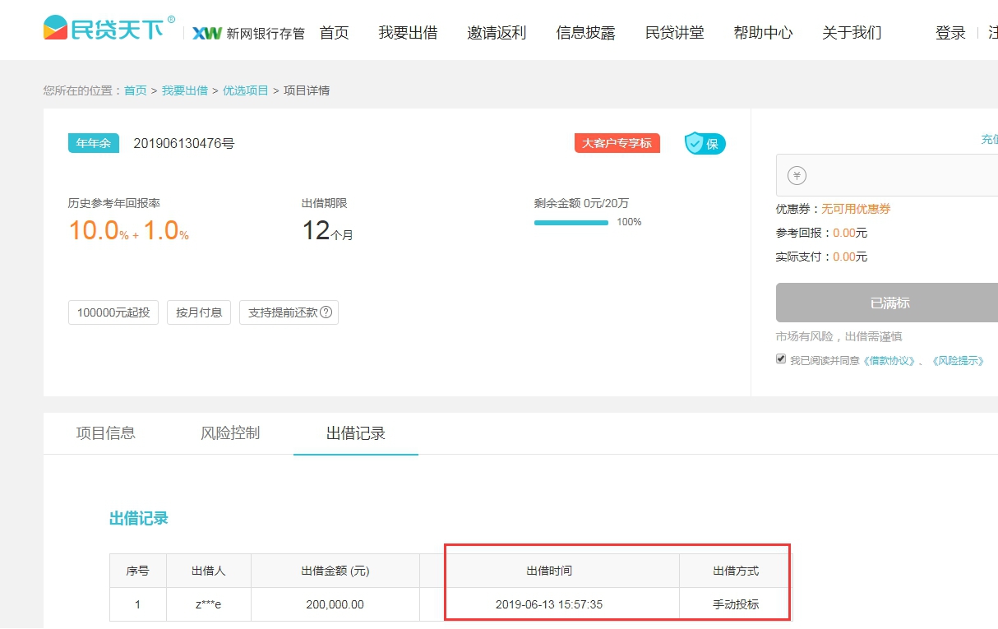Image resolution: width=998 pixels, height=629 pixels.
Task: Click the red 大客户专享标 badge
Action: point(617,143)
